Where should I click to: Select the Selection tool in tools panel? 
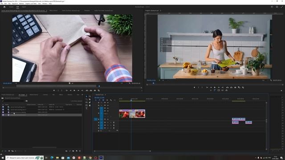pyautogui.click(x=86, y=96)
